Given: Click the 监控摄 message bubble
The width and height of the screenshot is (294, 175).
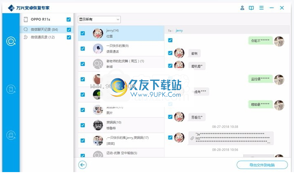Looking at the screenshot, I should tap(260, 79).
